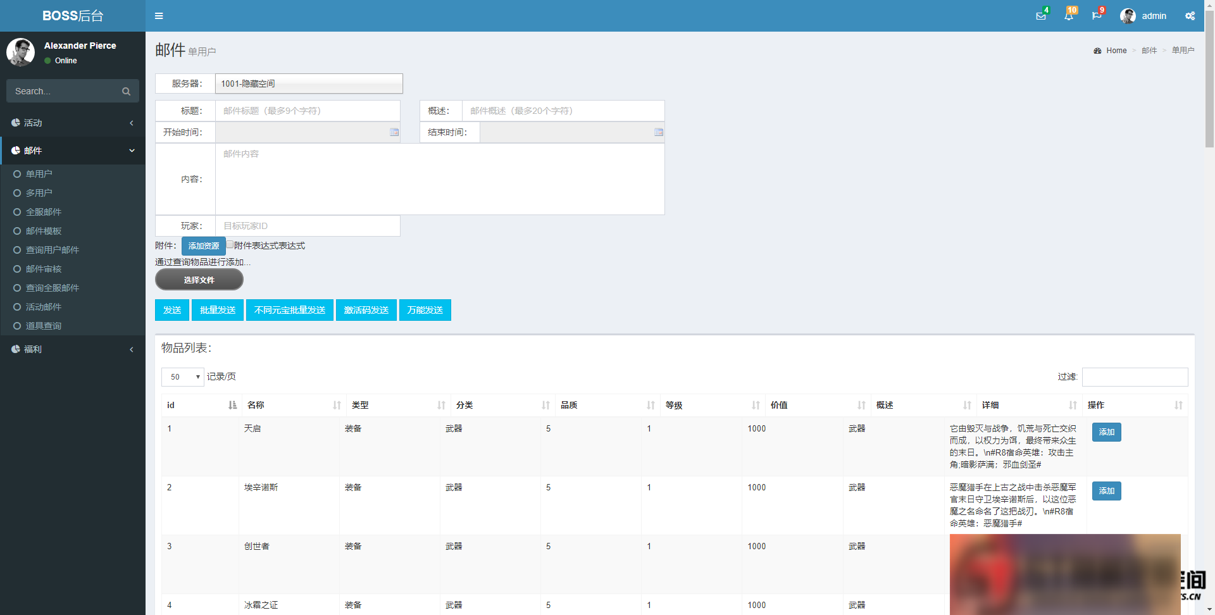The height and width of the screenshot is (615, 1215).
Task: Open the records per page dropdown
Action: (183, 377)
